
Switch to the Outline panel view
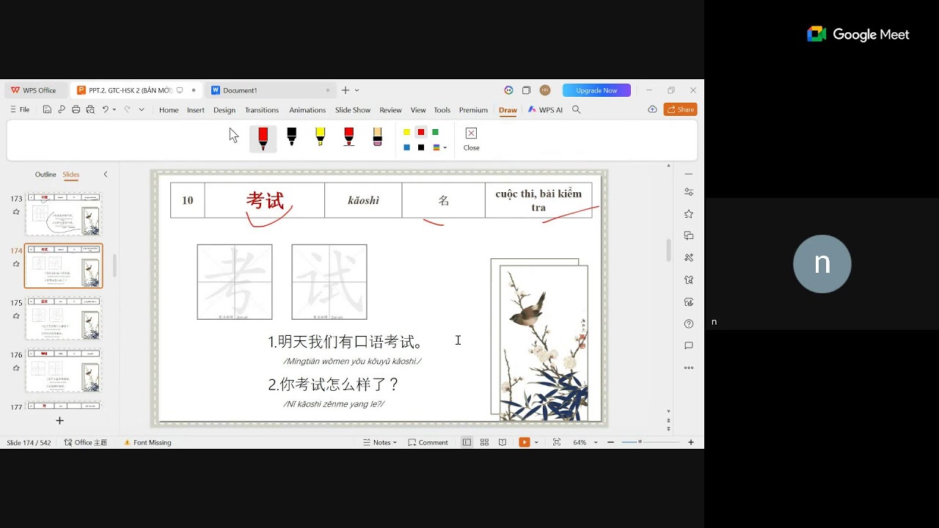45,175
